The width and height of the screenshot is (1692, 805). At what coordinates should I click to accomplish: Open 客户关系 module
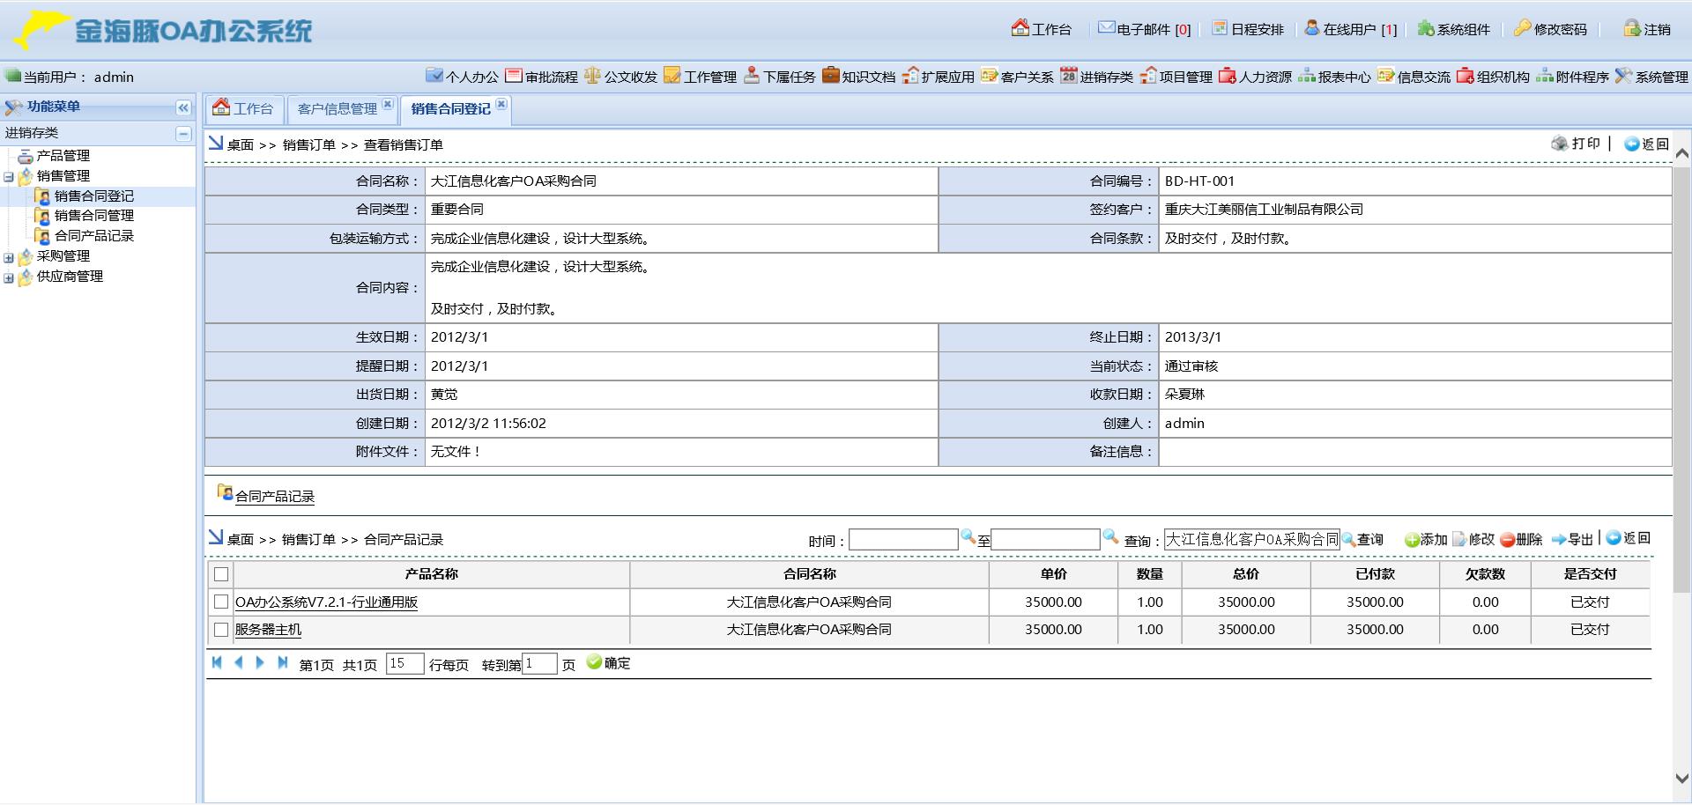coord(1017,77)
